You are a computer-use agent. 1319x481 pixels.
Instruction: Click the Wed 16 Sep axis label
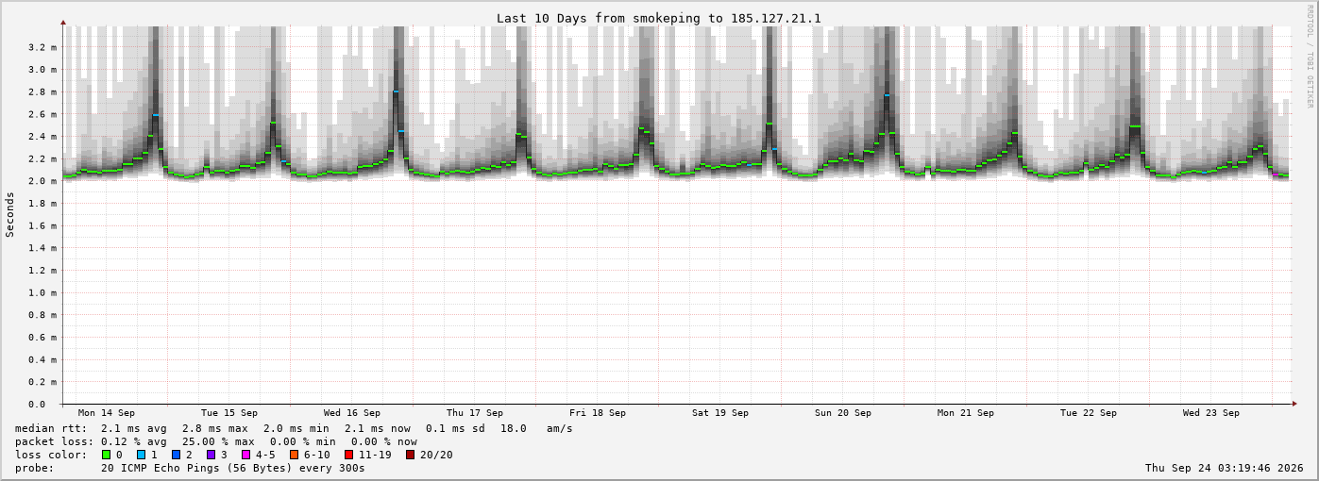point(352,413)
